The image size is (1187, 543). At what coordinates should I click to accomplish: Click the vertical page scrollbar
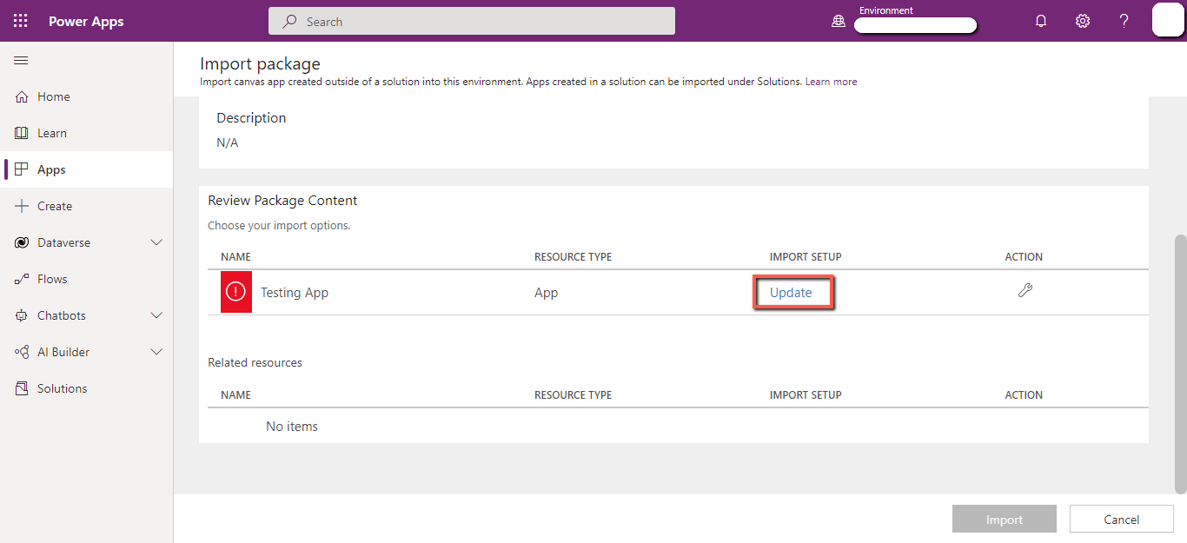[1180, 363]
